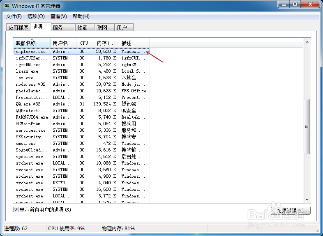Open the 查看(V) menu
The width and height of the screenshot is (323, 236).
(x=58, y=16)
